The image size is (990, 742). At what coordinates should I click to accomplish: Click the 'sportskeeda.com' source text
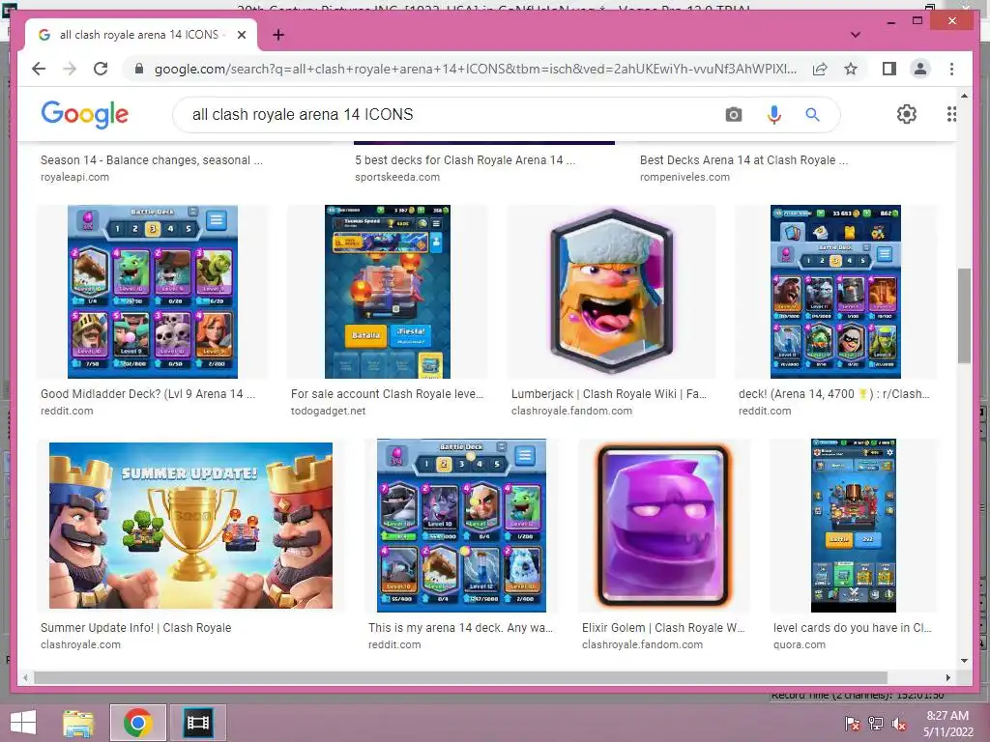click(x=397, y=178)
